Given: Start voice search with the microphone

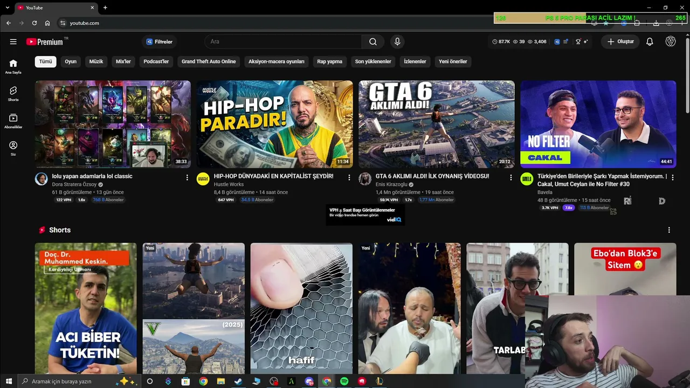Looking at the screenshot, I should [397, 41].
